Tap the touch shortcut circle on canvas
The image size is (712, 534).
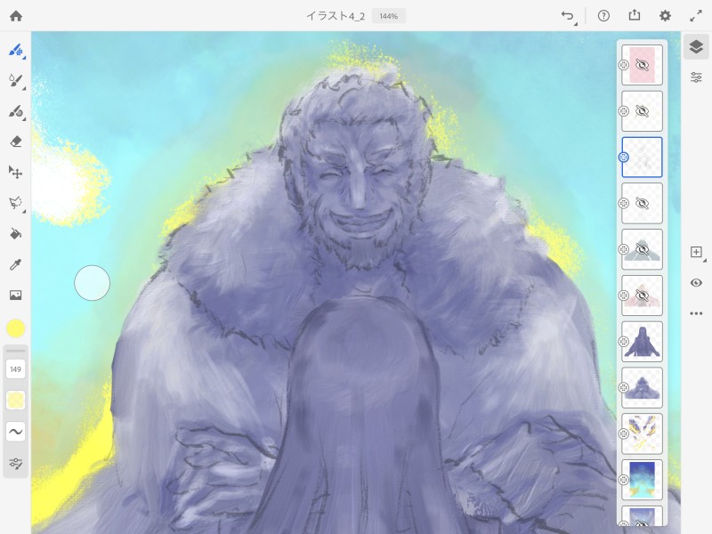pyautogui.click(x=93, y=283)
